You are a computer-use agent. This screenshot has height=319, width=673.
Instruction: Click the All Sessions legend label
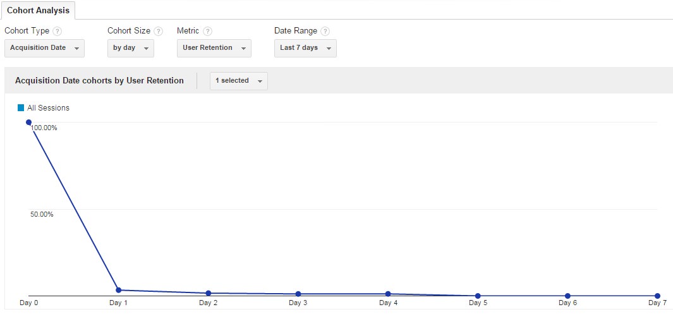point(48,108)
